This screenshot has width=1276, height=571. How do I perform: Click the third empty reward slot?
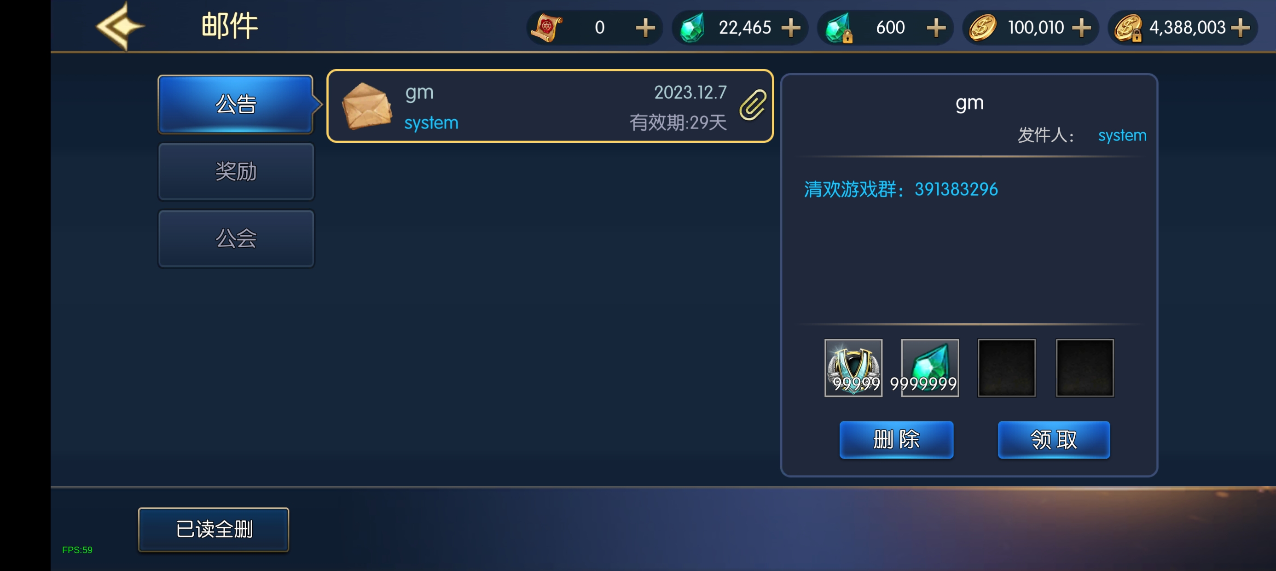click(1007, 368)
